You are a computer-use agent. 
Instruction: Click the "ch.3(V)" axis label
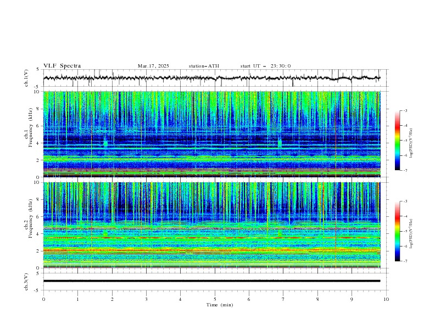coord(26,282)
